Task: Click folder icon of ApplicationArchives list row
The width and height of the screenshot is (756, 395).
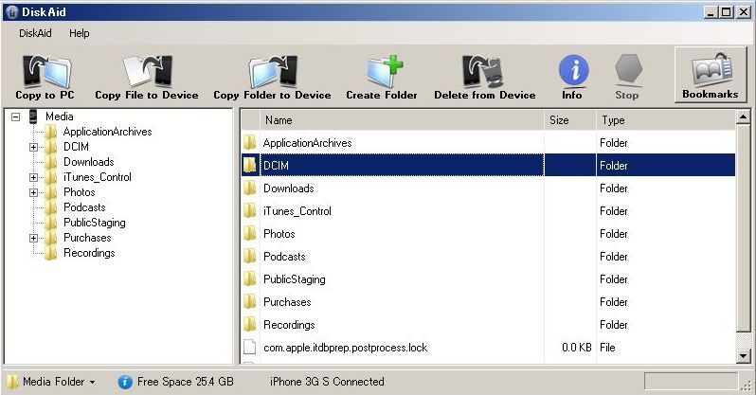Action: (249, 143)
